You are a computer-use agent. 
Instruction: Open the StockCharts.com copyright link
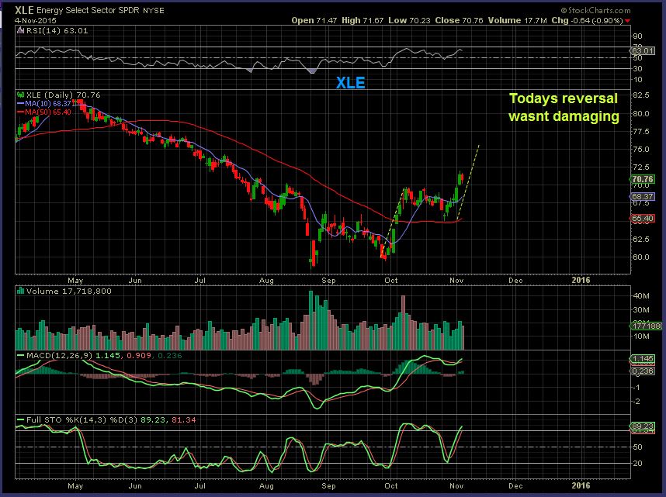595,10
